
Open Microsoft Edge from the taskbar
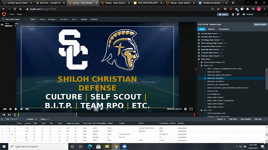(90, 147)
